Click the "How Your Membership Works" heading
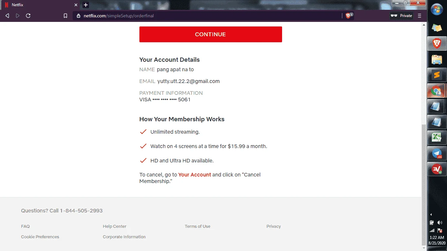Screen dimensions: 447x251 point(182,119)
